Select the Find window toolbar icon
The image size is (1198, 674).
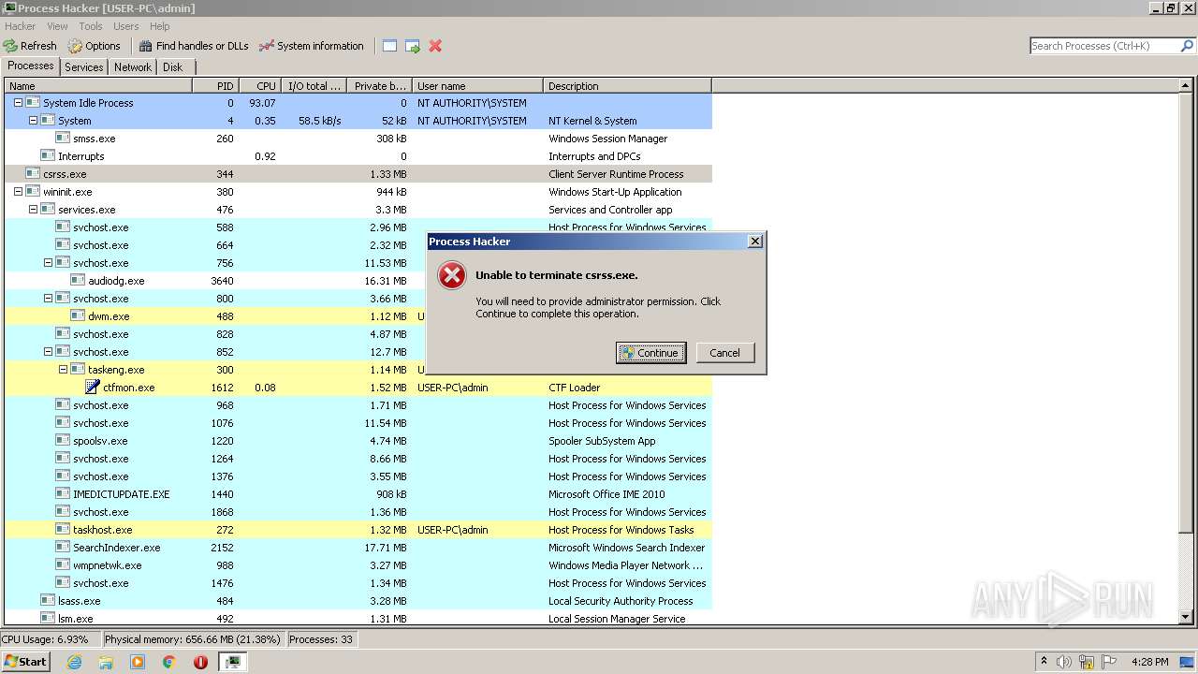tap(389, 46)
